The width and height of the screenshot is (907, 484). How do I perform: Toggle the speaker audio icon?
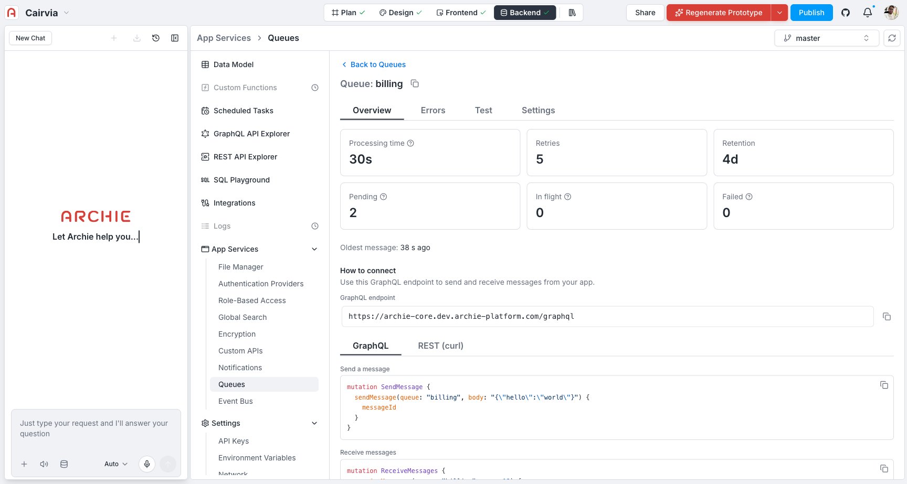coord(44,464)
